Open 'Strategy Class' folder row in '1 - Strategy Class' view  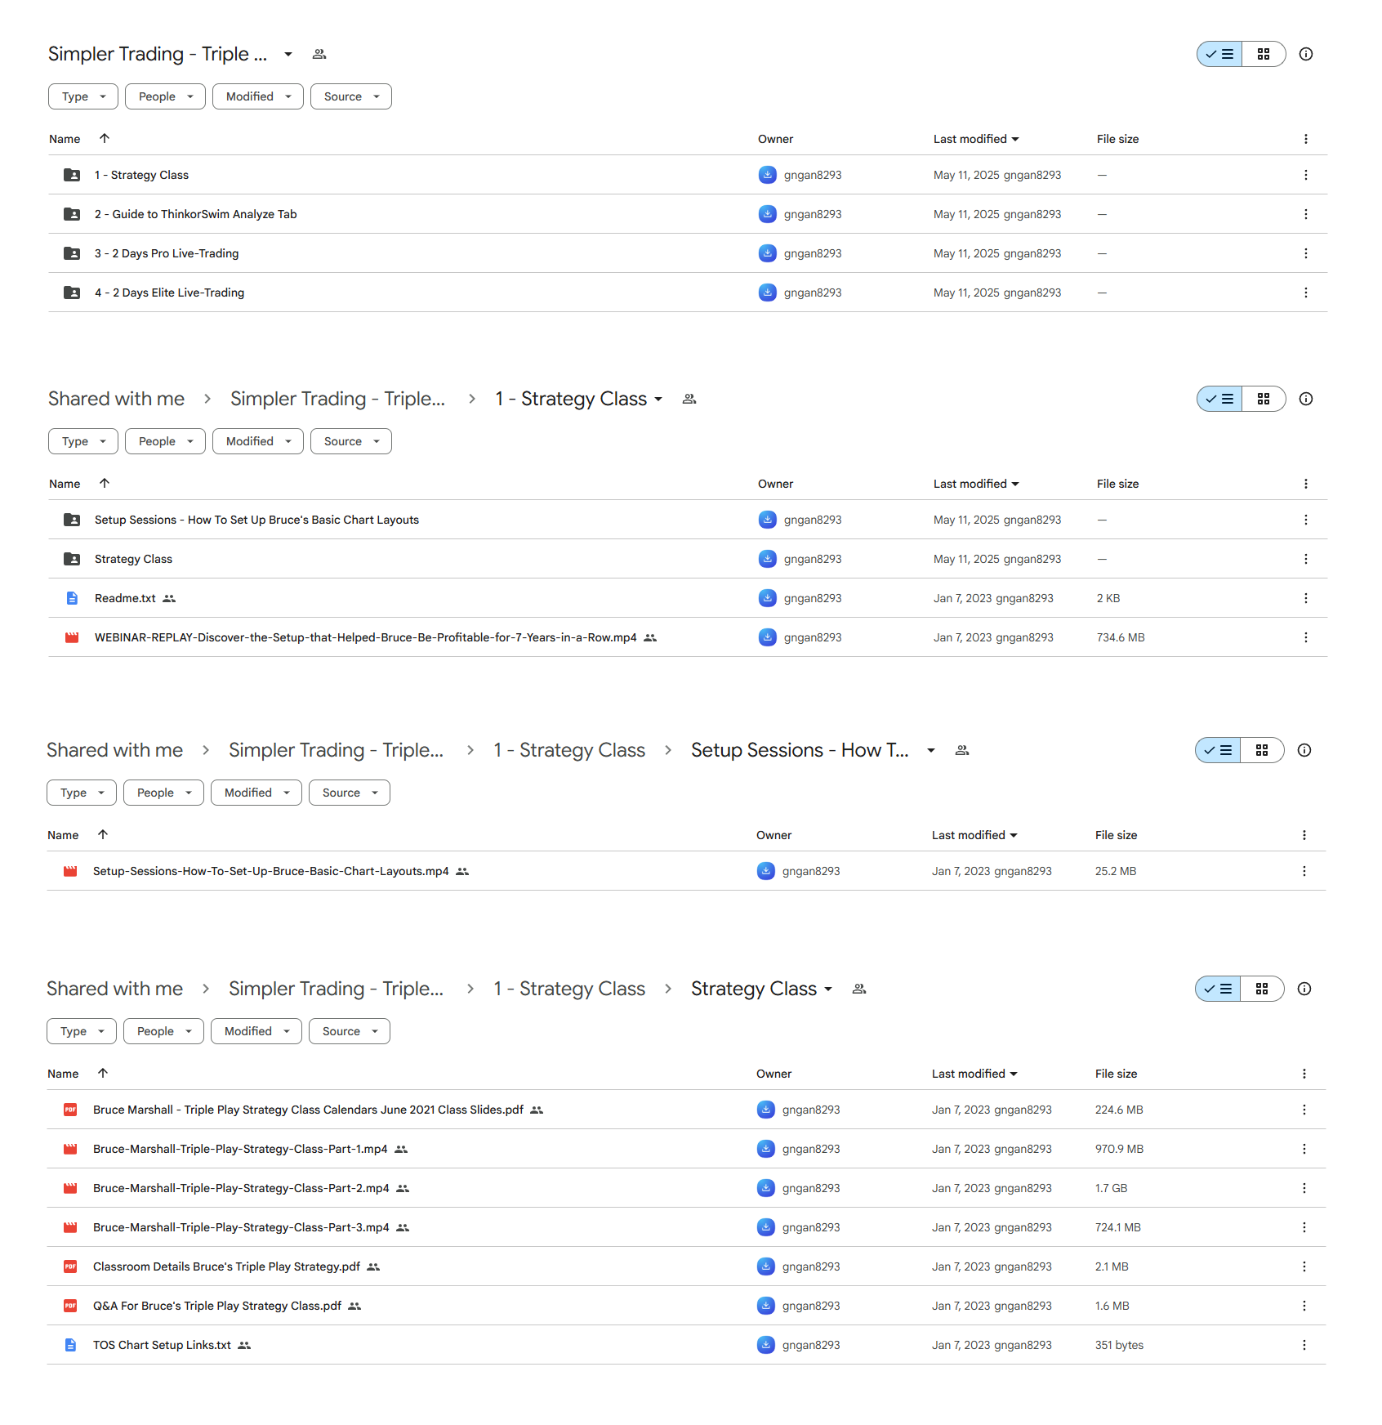688,559
